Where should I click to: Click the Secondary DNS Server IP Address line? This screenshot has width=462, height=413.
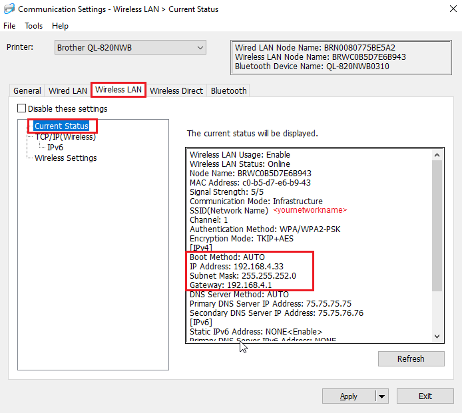[276, 313]
